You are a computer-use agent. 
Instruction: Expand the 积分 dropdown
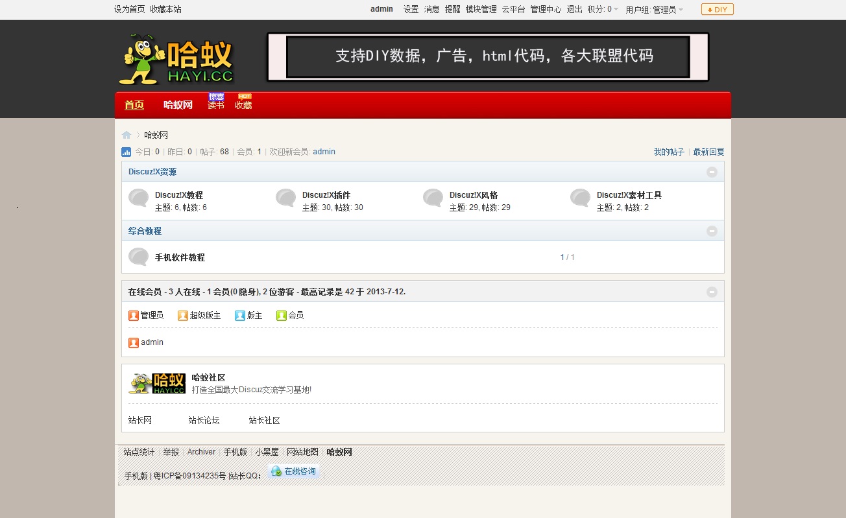tap(603, 10)
